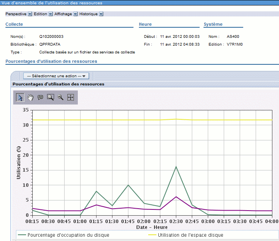
Task: Open the Perspective menu
Action: 16,14
